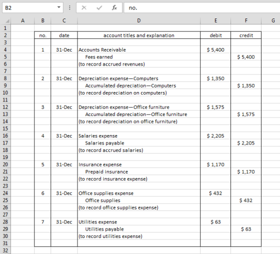
Task: Select '(to record accrued revenues)' cell
Action: (139, 64)
